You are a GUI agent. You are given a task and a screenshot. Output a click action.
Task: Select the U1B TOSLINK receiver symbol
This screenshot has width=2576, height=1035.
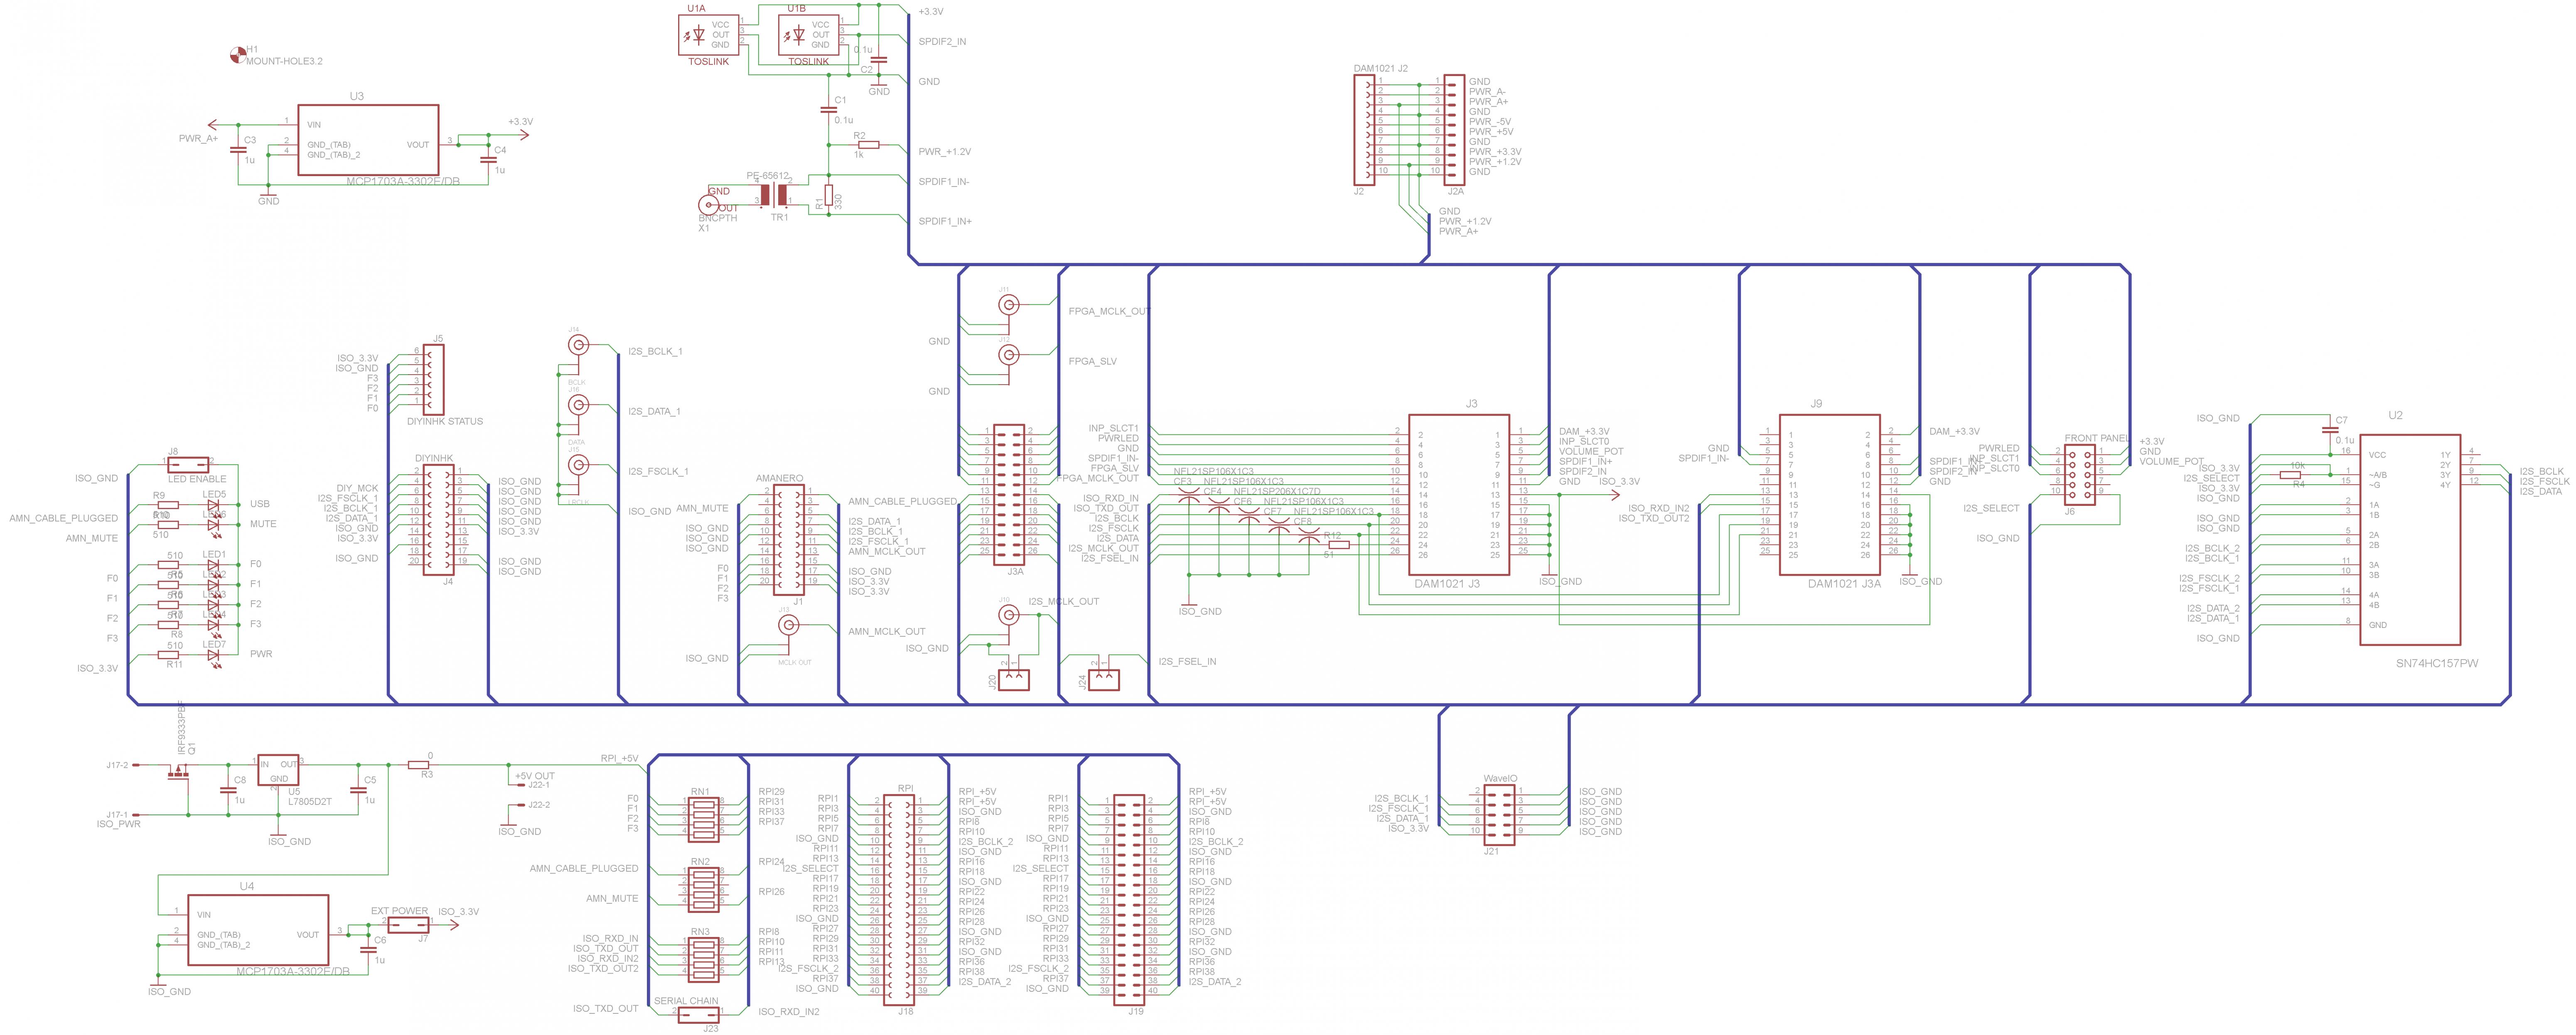808,35
